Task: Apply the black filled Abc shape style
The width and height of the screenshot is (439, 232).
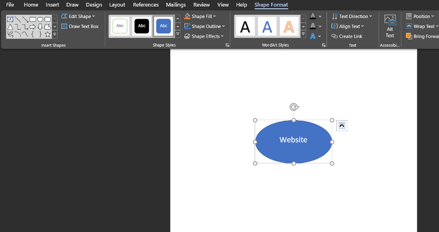Action: 142,26
